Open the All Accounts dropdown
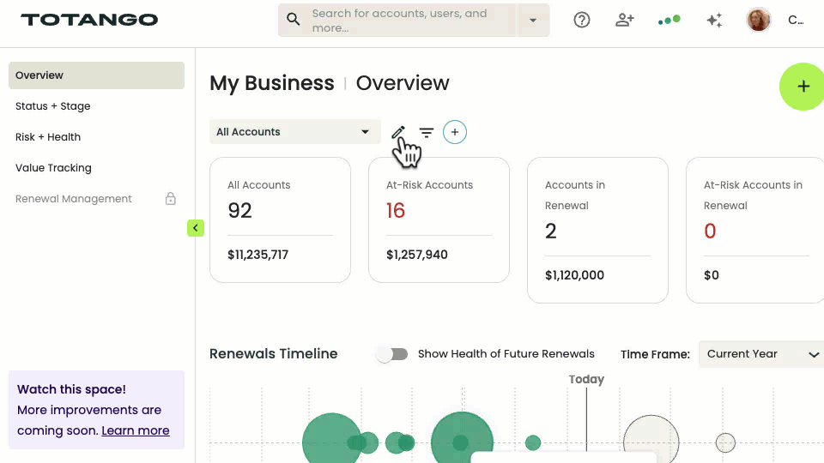Image resolution: width=824 pixels, height=463 pixels. [x=294, y=132]
